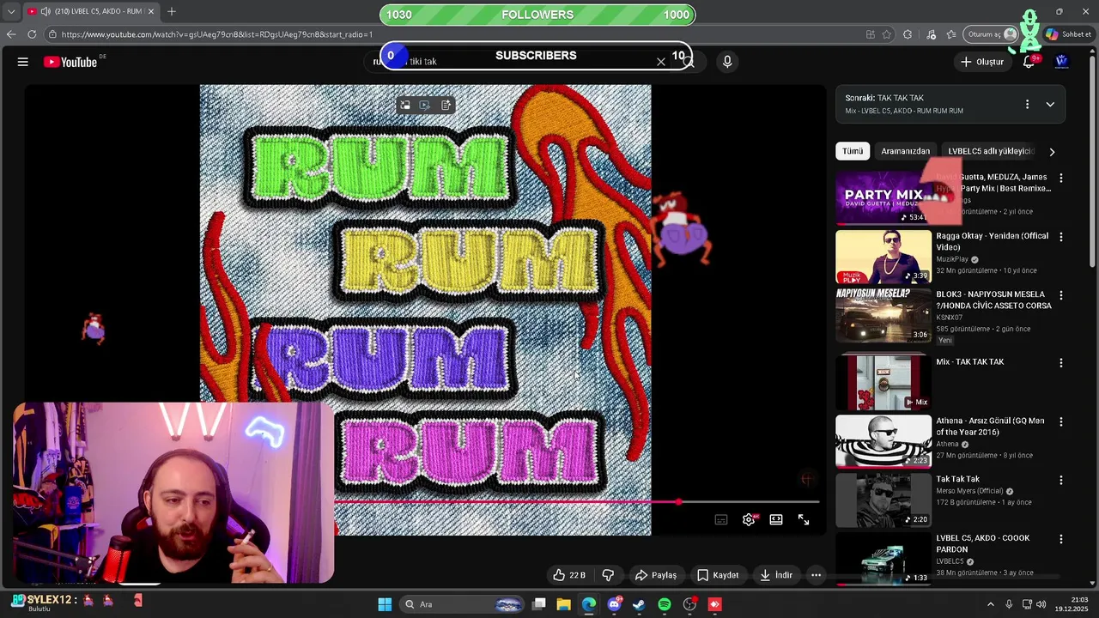Image resolution: width=1099 pixels, height=618 pixels.
Task: Open options for Tak Tak Tak video
Action: [x=1060, y=481]
